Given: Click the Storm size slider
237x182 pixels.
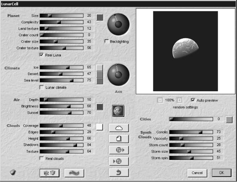Looking at the screenshot, I should 191,152.
